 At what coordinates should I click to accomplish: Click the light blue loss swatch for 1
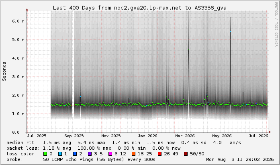[x=60, y=154]
